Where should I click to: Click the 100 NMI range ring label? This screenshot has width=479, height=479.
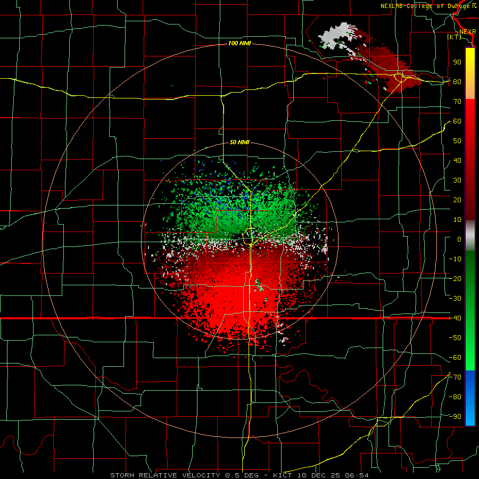[240, 44]
